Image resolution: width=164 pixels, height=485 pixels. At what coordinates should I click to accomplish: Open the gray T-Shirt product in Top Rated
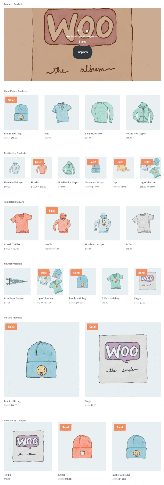(143, 223)
